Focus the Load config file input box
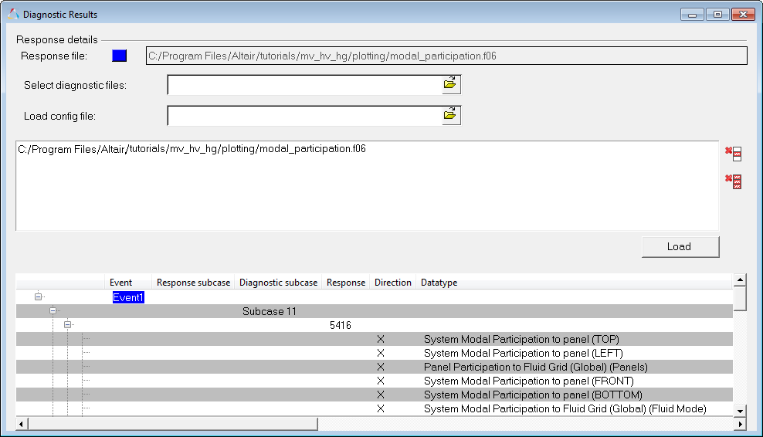This screenshot has width=763, height=437. (304, 116)
